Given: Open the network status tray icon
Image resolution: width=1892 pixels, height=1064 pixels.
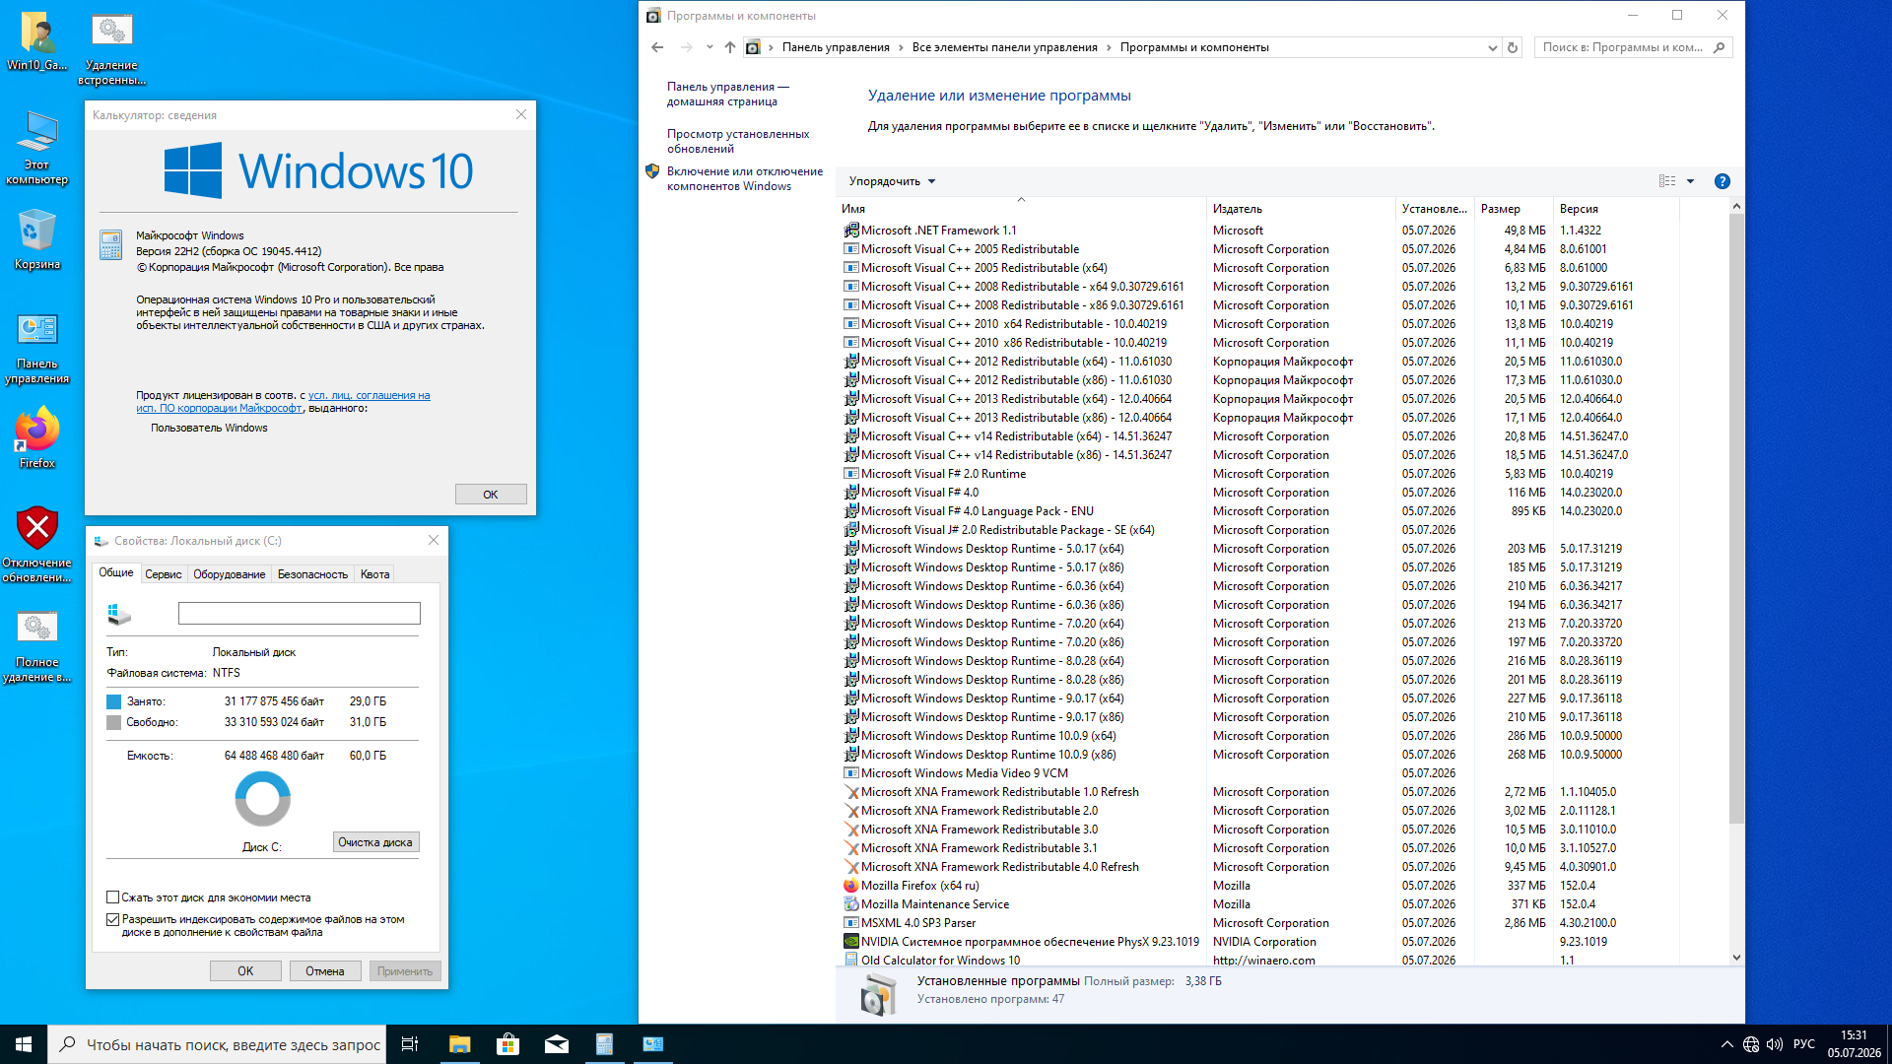Looking at the screenshot, I should pyautogui.click(x=1751, y=1044).
